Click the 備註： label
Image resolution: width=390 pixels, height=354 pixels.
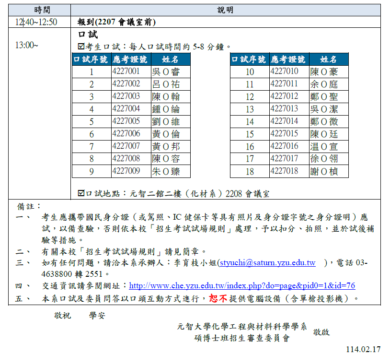[29, 206]
